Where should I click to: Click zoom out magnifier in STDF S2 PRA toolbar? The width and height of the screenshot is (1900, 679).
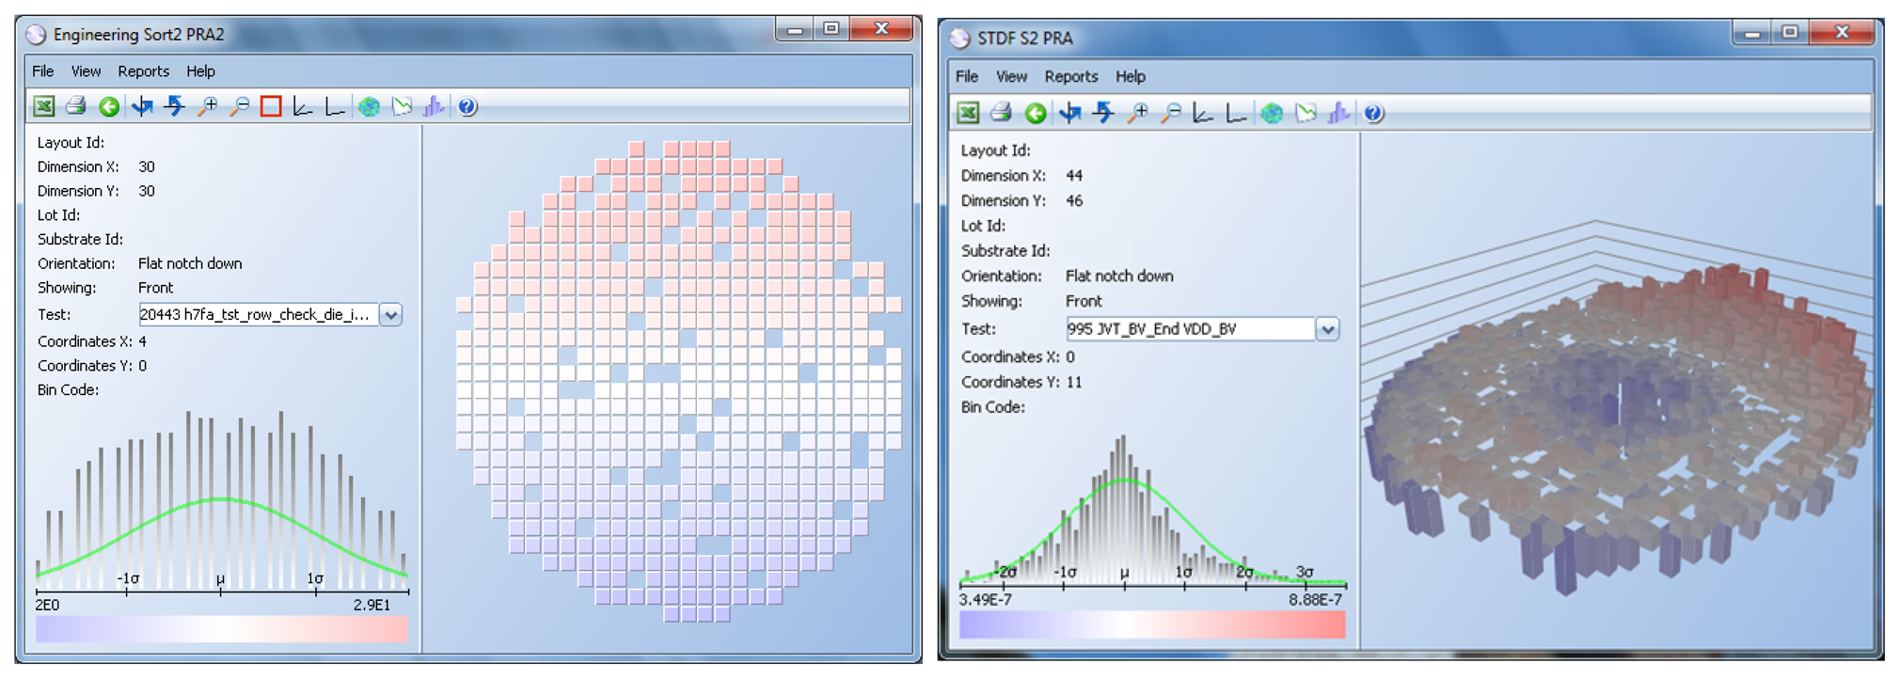click(1171, 114)
